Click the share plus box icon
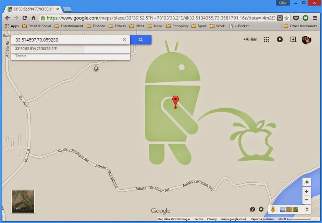This screenshot has height=223, width=322. tap(293, 39)
